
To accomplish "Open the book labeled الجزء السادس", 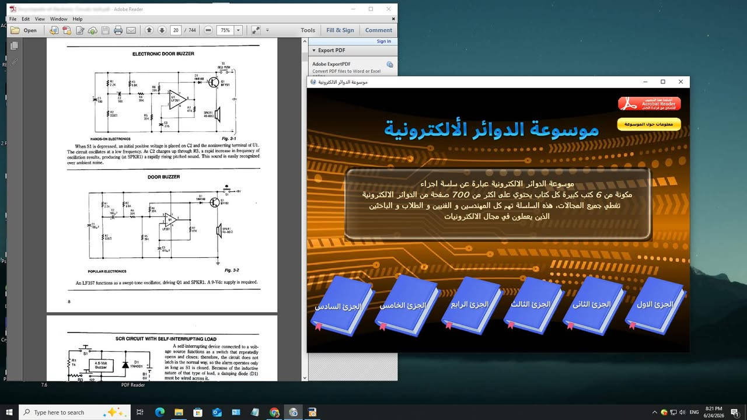I will pos(341,306).
